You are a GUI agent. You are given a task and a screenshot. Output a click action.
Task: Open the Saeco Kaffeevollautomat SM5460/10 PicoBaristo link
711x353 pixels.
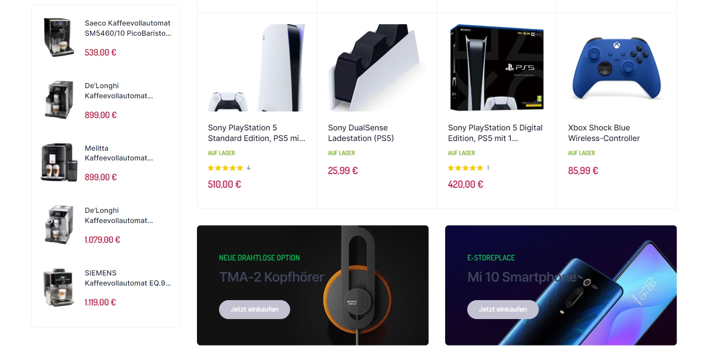coord(128,28)
